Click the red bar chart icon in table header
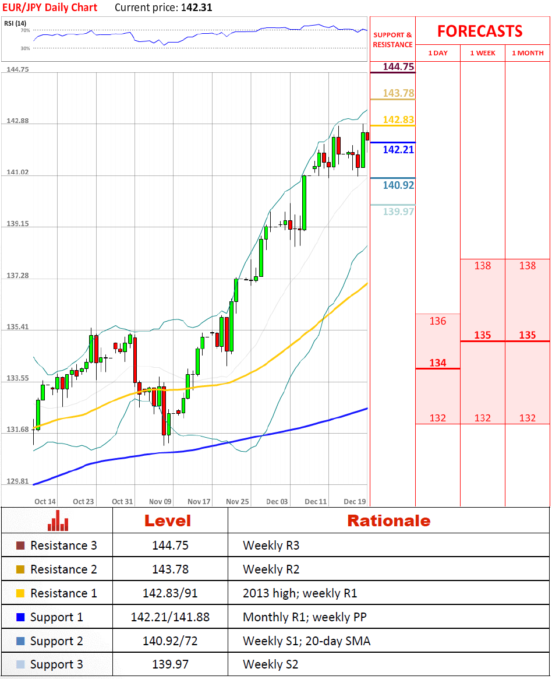This screenshot has width=552, height=679. (x=58, y=520)
